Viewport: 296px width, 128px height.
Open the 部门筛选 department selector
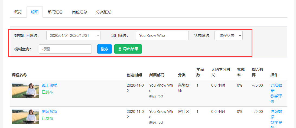pyautogui.click(x=162, y=36)
